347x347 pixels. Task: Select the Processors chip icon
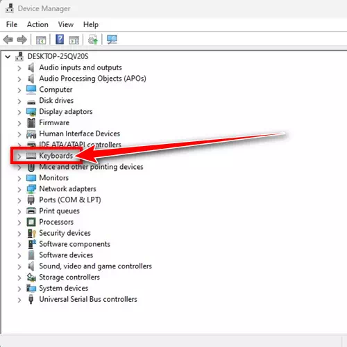pyautogui.click(x=31, y=222)
